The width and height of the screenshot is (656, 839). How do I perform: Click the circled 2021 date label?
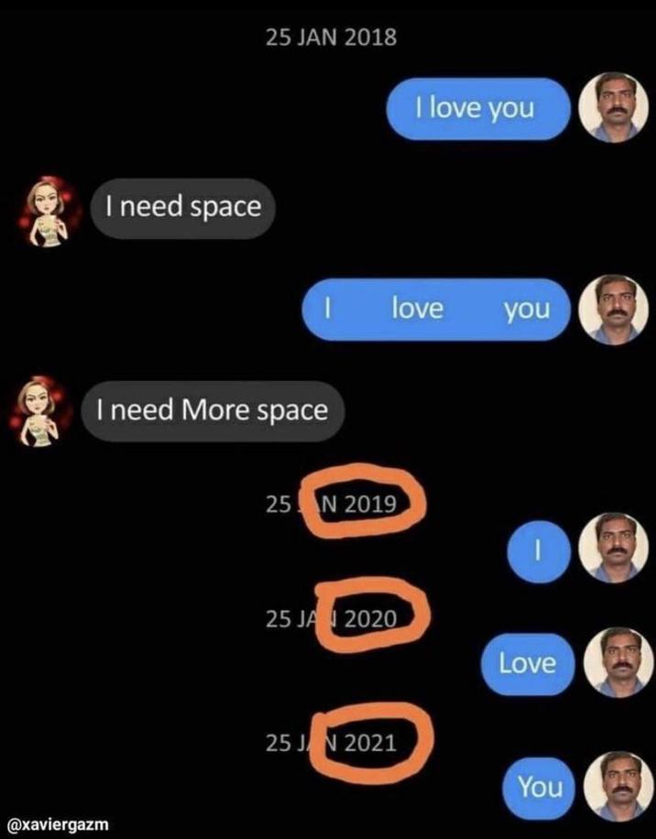[x=332, y=743]
